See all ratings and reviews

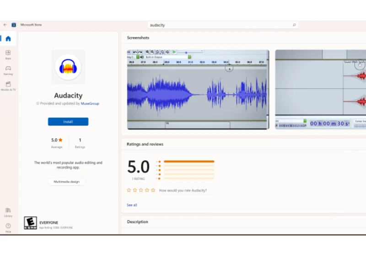(132, 205)
